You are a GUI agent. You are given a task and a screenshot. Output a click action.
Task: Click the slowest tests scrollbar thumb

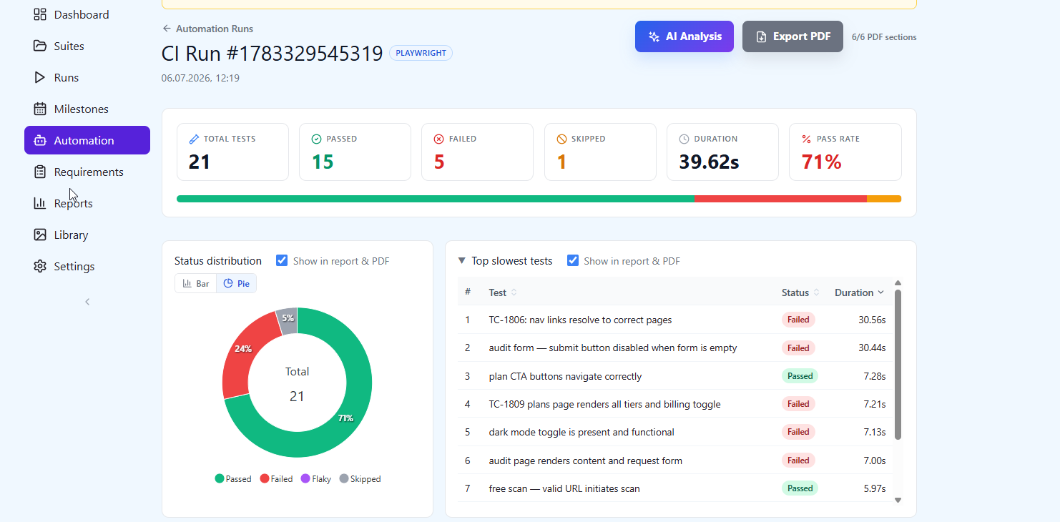click(x=898, y=365)
